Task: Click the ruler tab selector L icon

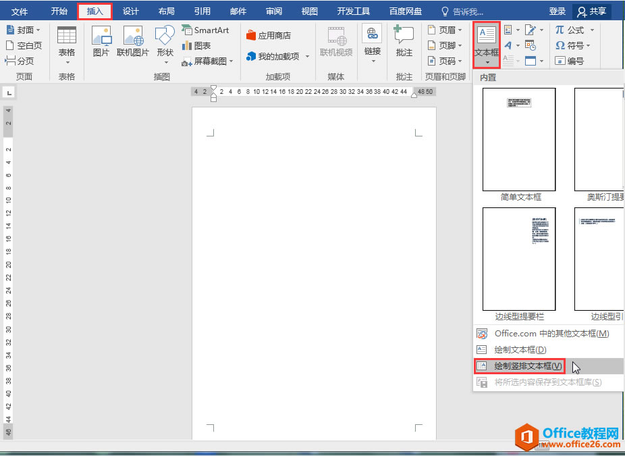Action: 9,93
